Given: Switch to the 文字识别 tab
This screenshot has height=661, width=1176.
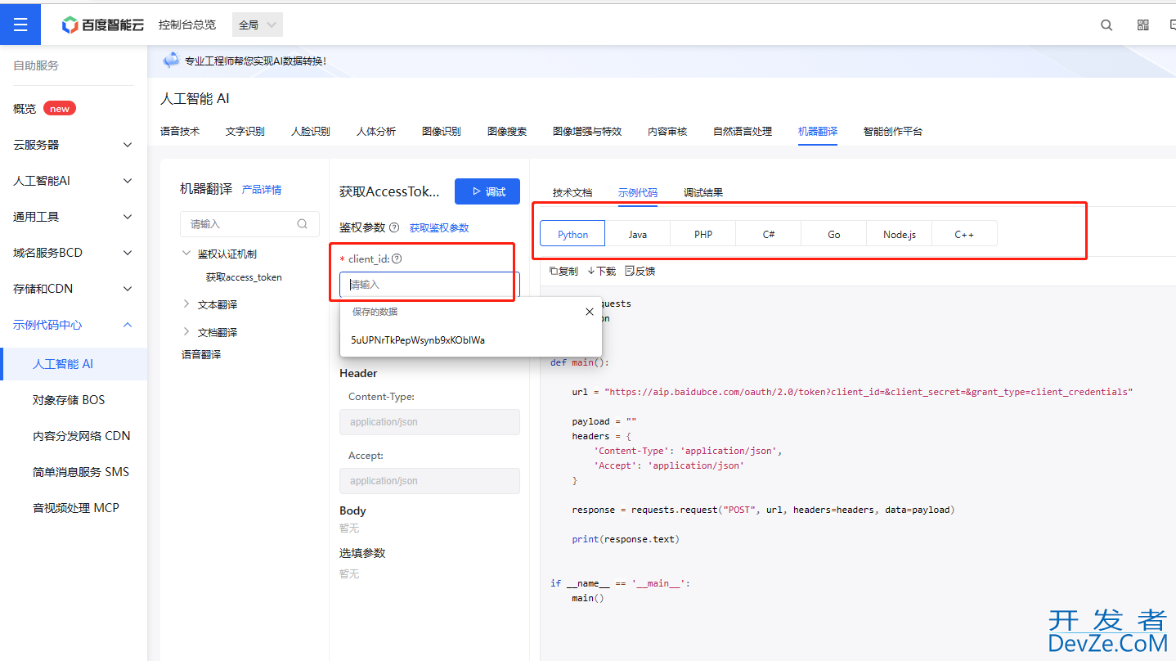Looking at the screenshot, I should [245, 131].
